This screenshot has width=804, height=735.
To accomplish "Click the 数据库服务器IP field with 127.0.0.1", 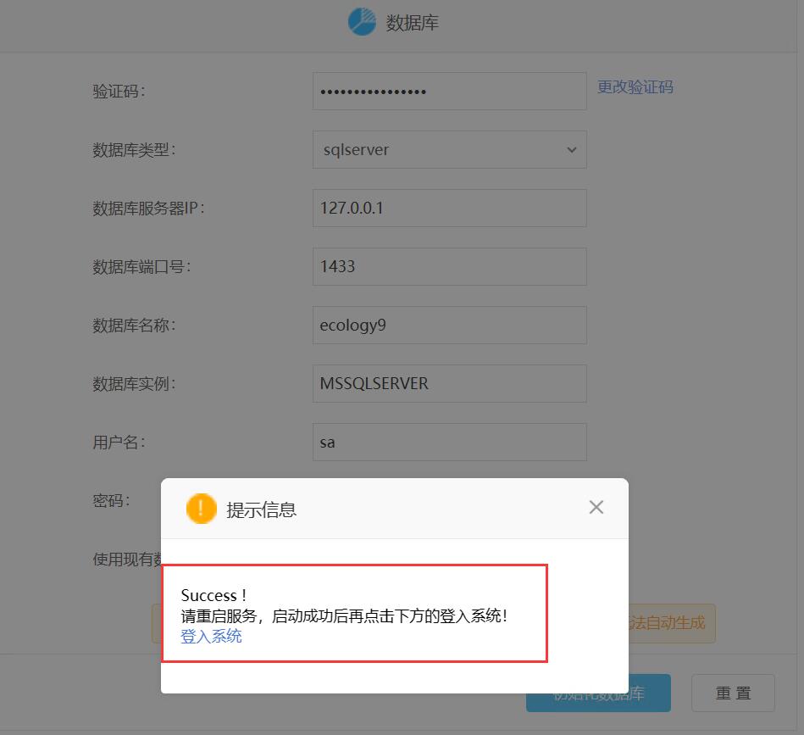I will click(x=450, y=209).
